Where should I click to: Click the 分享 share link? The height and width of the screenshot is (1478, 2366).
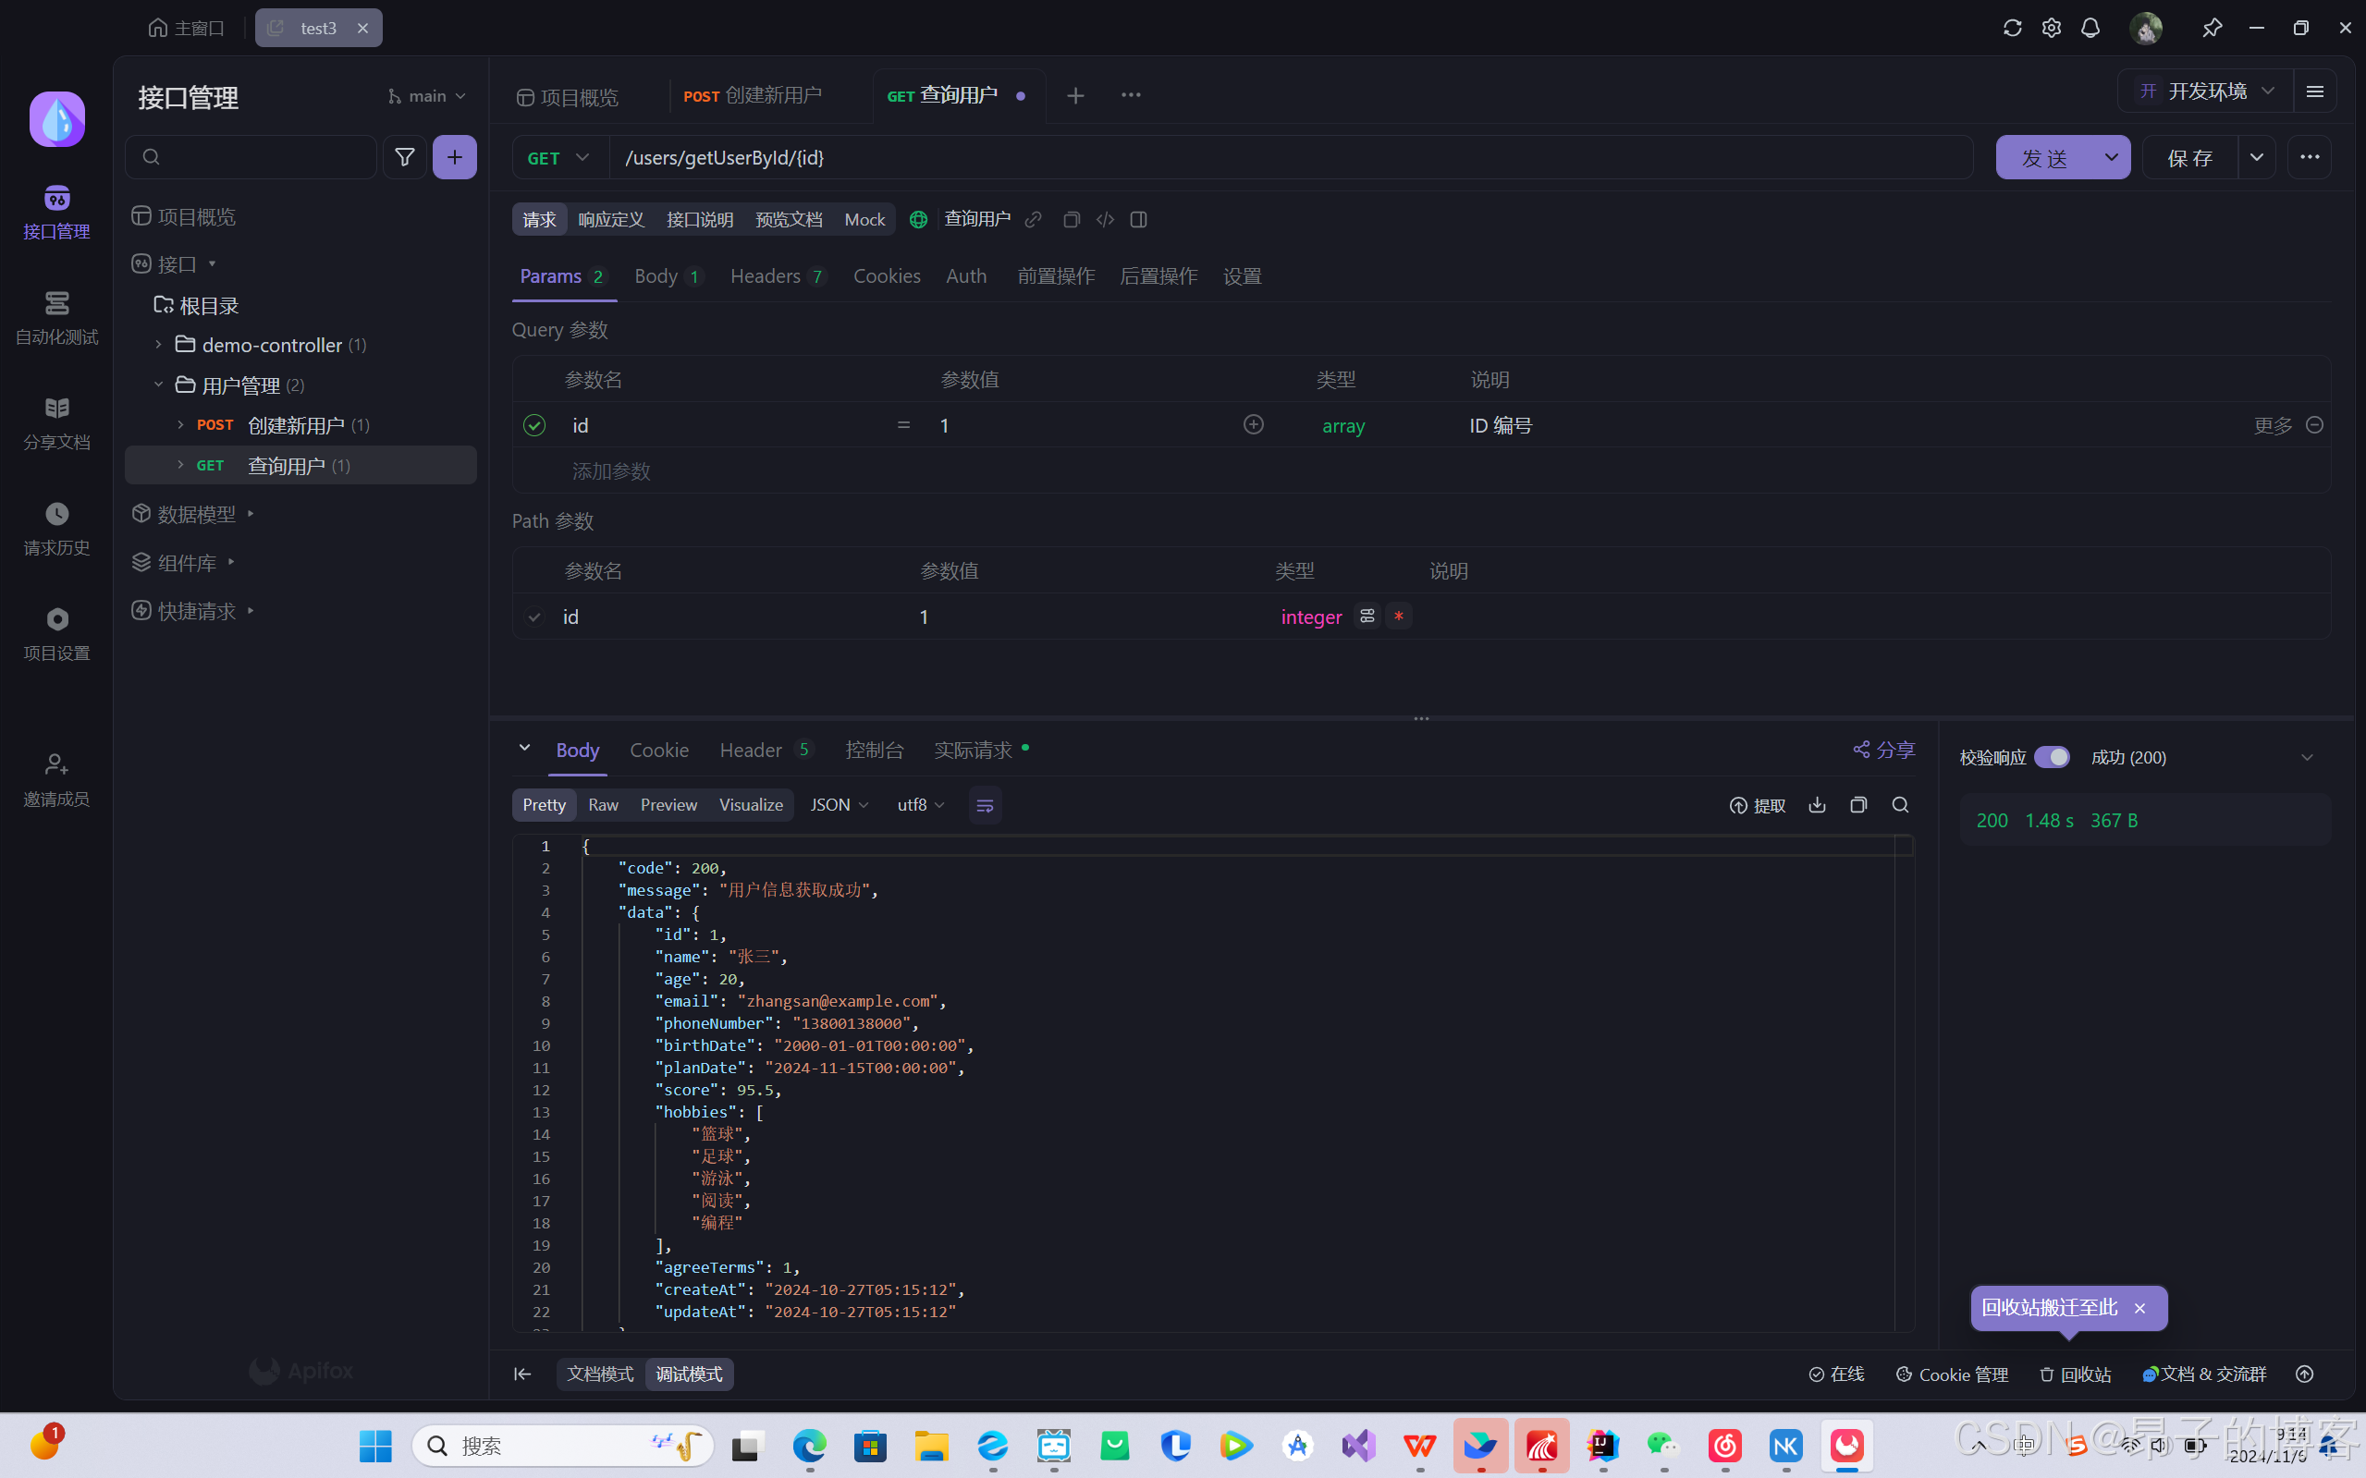pos(1884,750)
